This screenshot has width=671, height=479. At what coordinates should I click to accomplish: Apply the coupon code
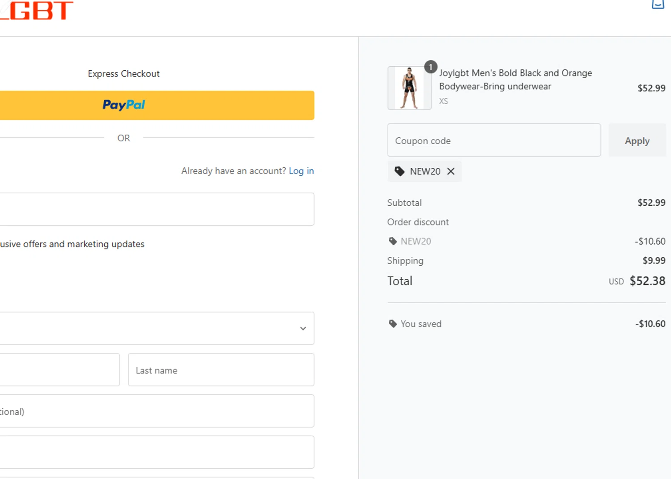637,140
